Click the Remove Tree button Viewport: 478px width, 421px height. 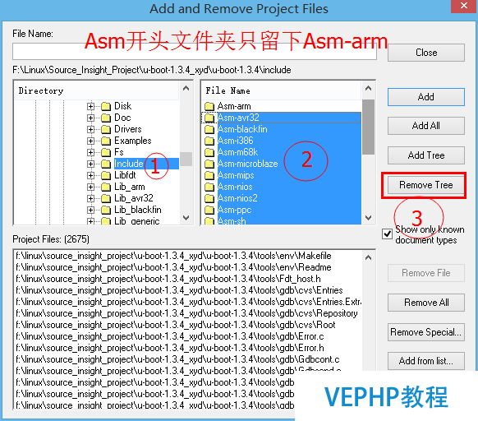426,185
